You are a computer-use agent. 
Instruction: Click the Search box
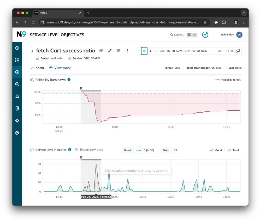pos(183,35)
